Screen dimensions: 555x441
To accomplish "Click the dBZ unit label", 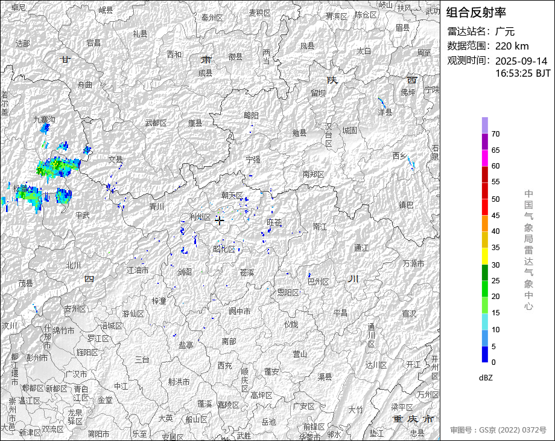I will coord(486,378).
